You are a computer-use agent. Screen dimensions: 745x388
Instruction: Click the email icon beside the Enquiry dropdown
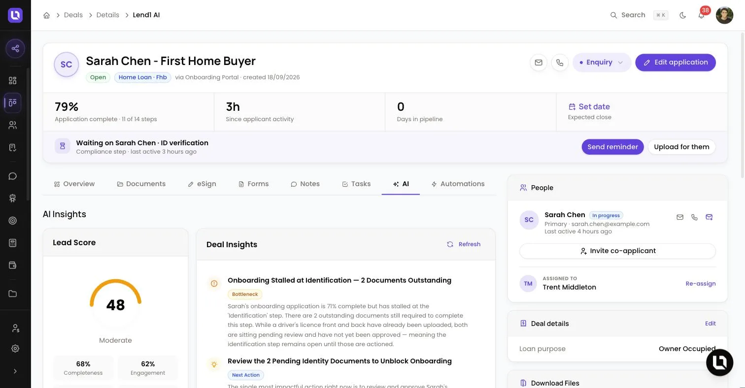coord(539,63)
